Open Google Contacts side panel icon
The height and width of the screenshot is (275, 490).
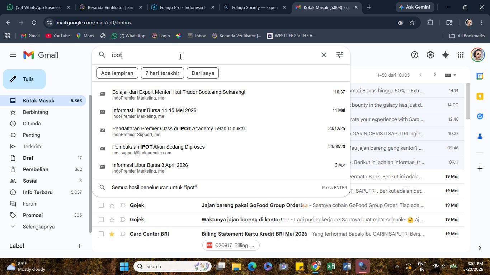pos(480,136)
